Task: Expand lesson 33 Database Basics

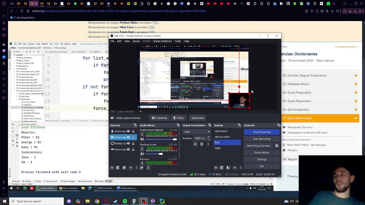Action: (x=356, y=84)
